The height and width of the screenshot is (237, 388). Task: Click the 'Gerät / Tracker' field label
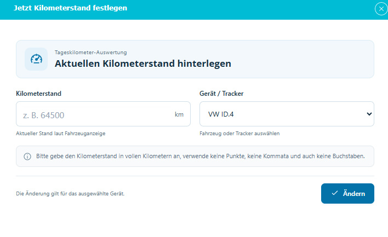pos(221,94)
